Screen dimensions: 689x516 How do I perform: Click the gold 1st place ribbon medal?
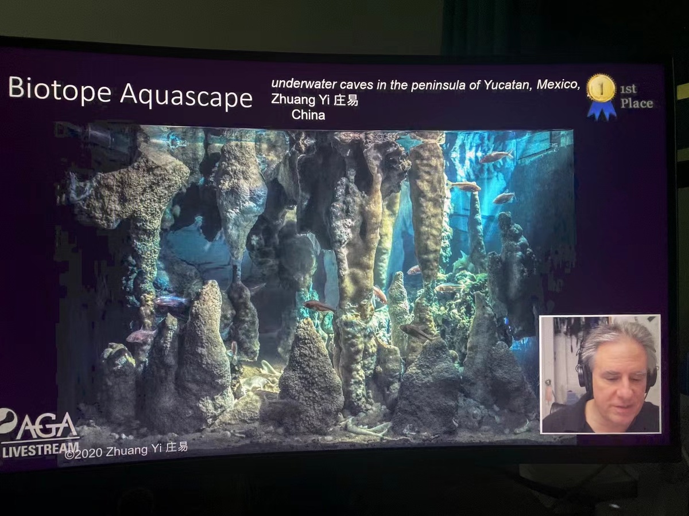601,95
